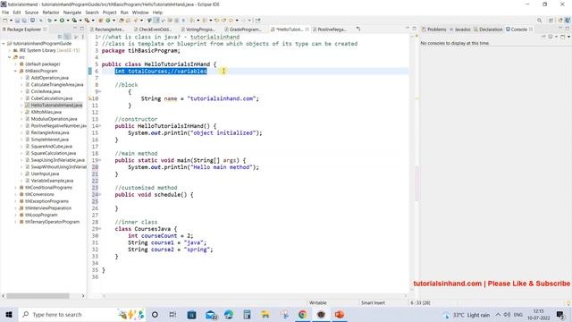Collapse the inner class fold marker at line 29

click(100, 229)
